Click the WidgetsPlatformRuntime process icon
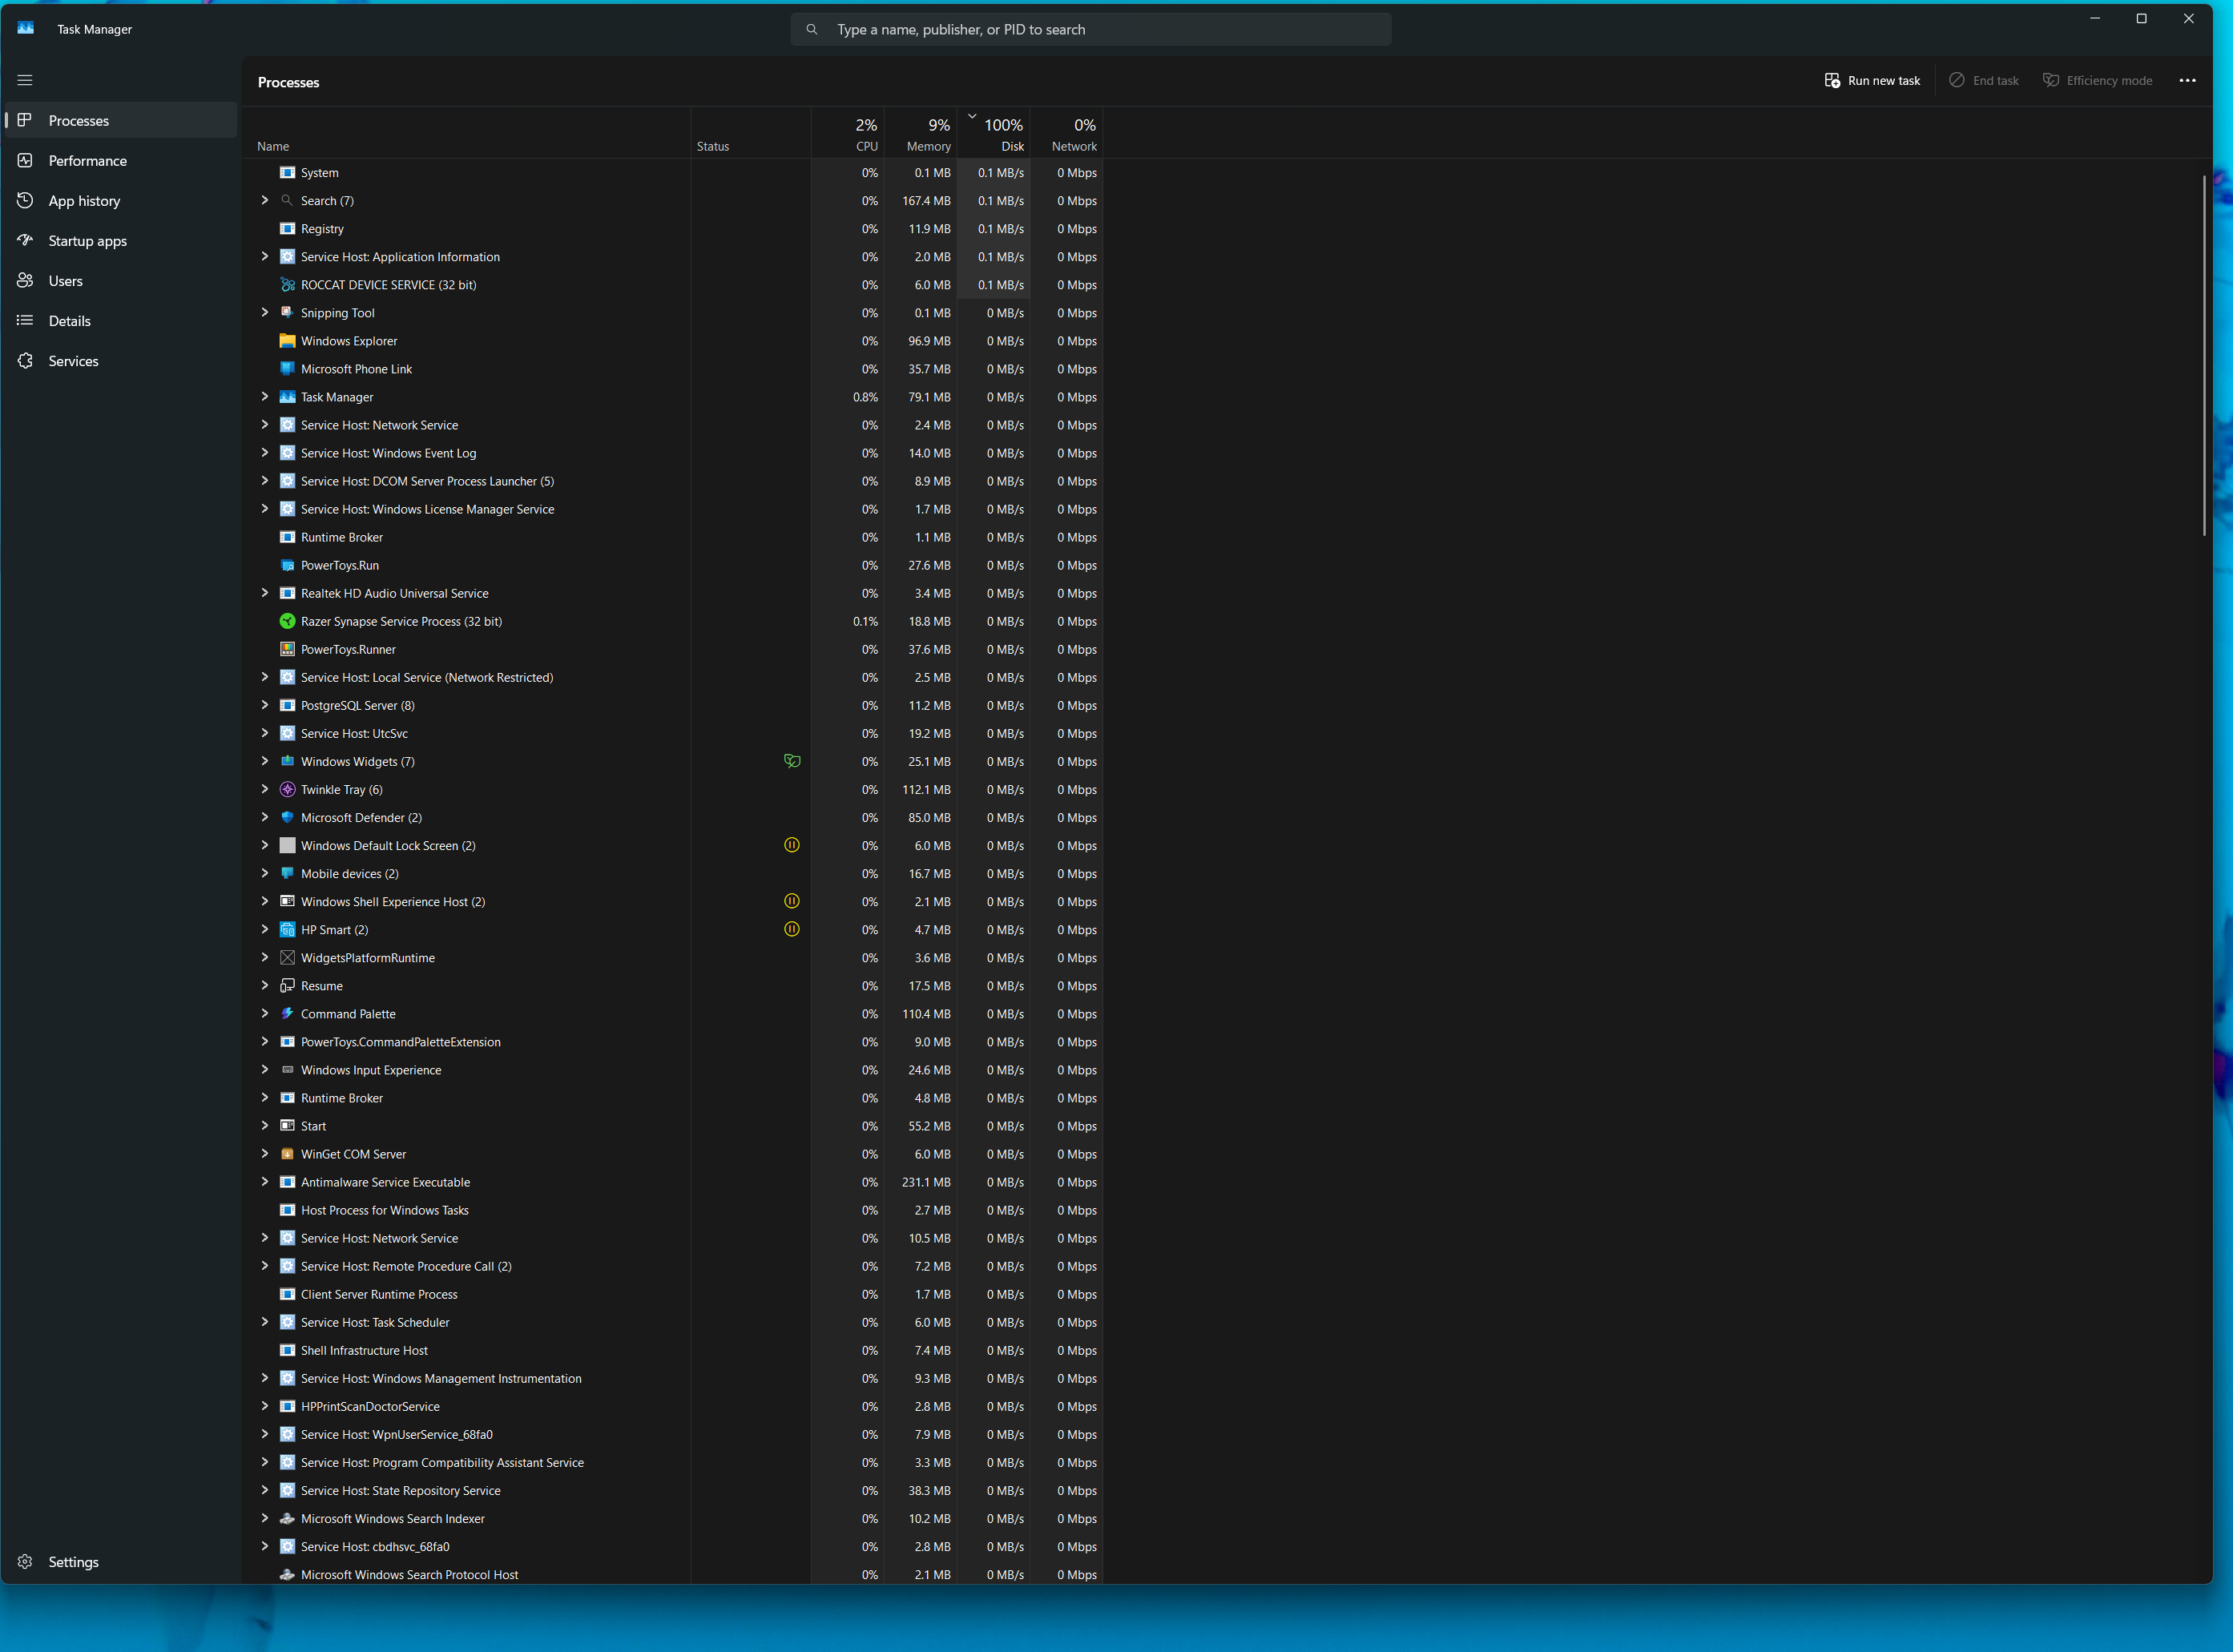Image resolution: width=2233 pixels, height=1652 pixels. [287, 957]
